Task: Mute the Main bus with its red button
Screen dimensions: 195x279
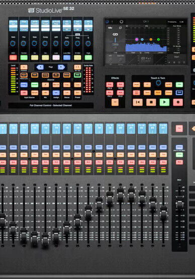Action: point(179,162)
